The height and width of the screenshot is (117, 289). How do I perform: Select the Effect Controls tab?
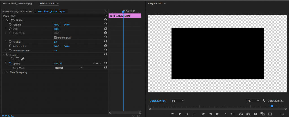pyautogui.click(x=47, y=3)
